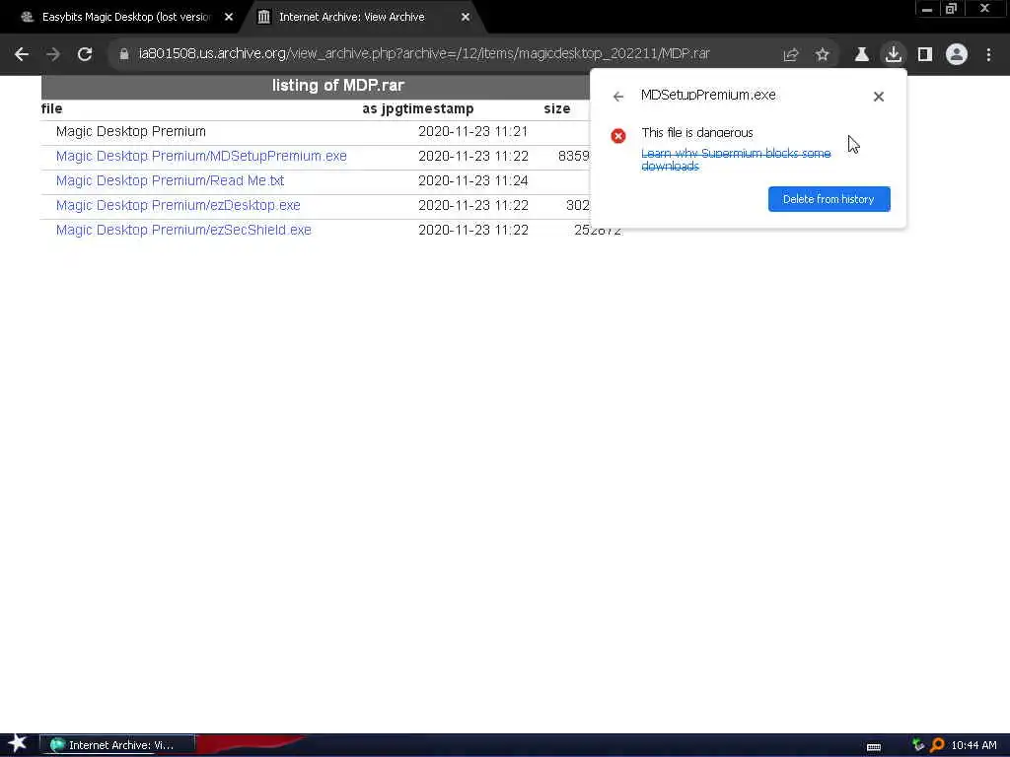The width and height of the screenshot is (1010, 757).
Task: Click the address bar URL
Action: click(x=424, y=54)
